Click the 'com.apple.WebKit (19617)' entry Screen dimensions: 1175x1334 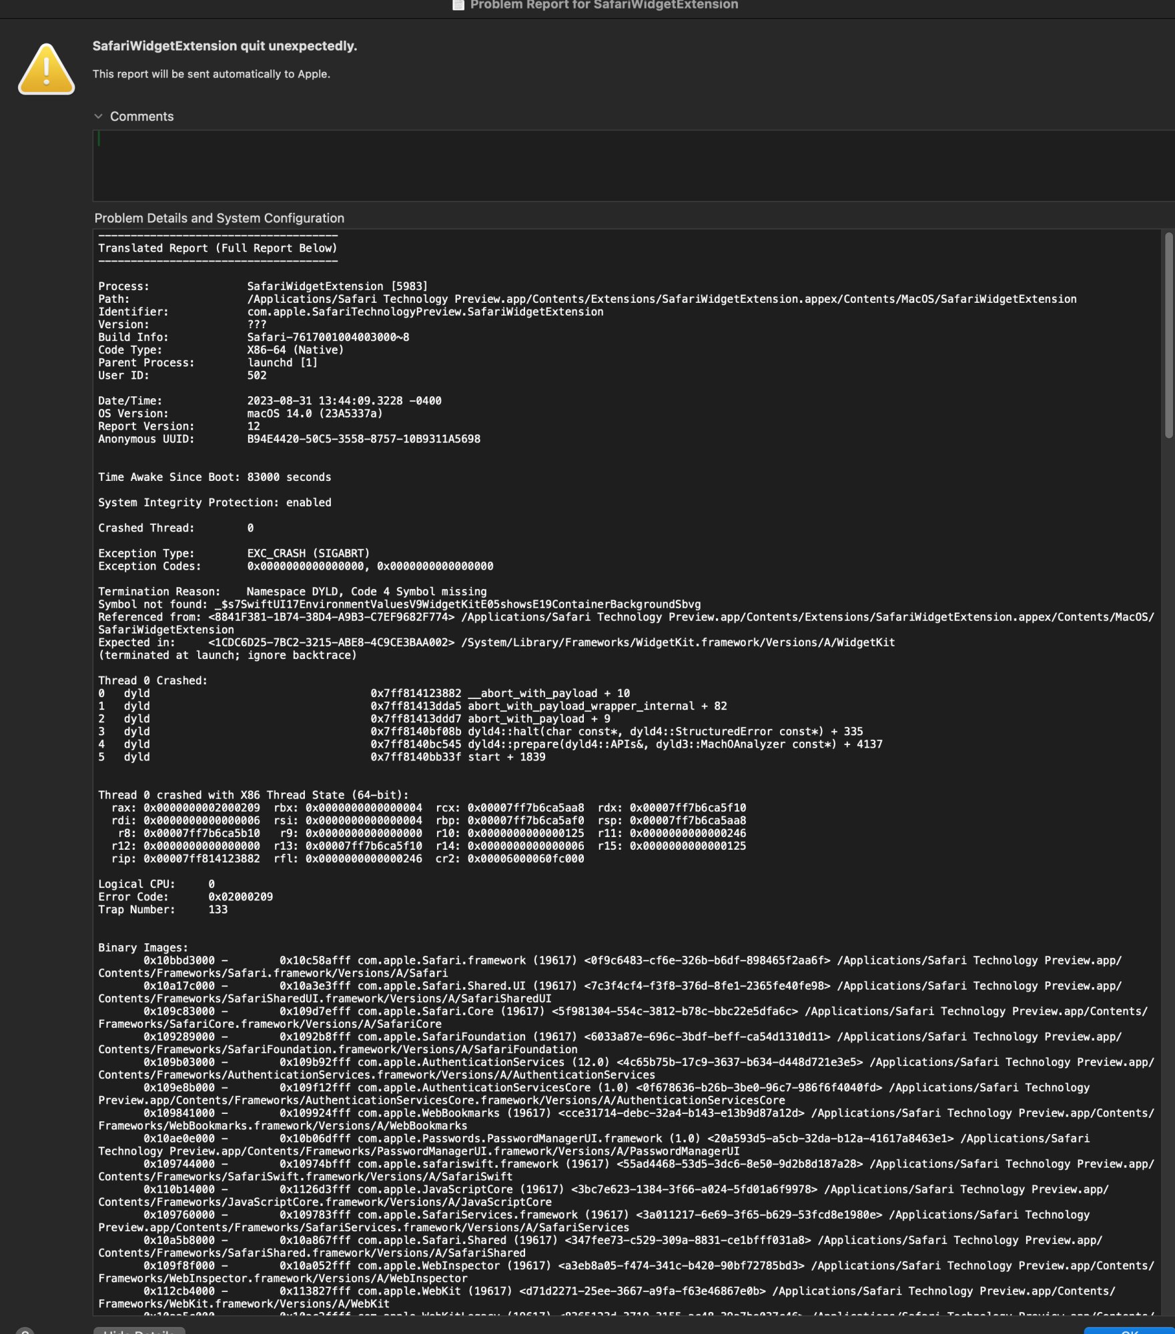pyautogui.click(x=434, y=1291)
